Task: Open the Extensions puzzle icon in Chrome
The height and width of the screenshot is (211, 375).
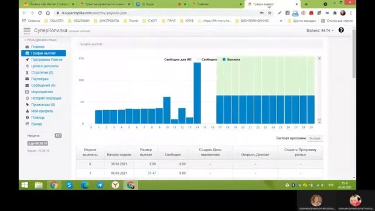Action: pos(335,13)
